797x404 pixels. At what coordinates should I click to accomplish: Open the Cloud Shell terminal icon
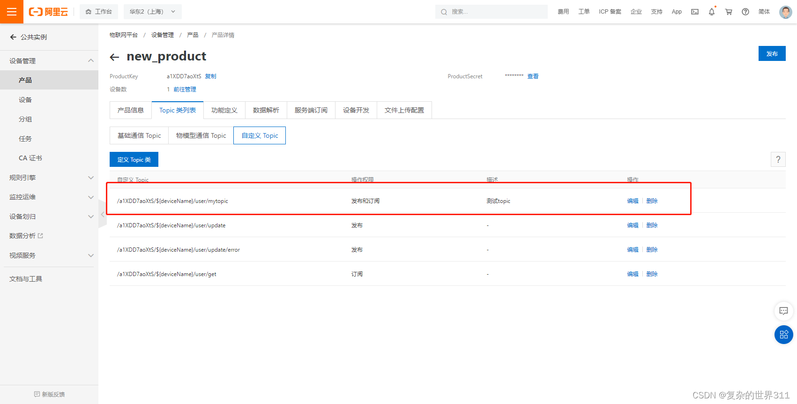point(695,12)
